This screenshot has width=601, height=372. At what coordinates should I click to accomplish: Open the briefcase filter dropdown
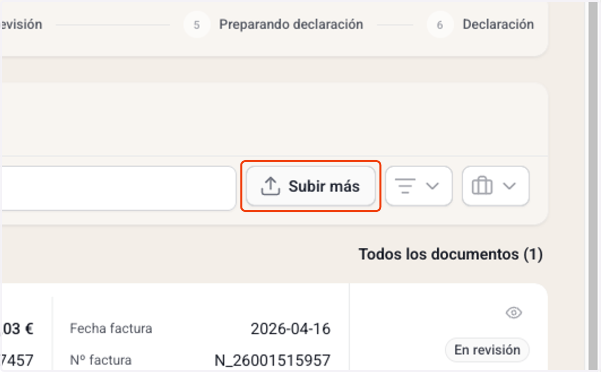point(495,186)
